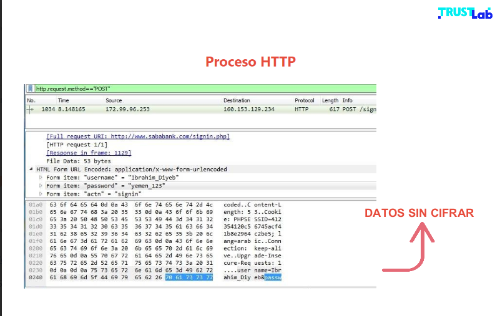
Task: Sort by the Source column header
Action: click(114, 100)
